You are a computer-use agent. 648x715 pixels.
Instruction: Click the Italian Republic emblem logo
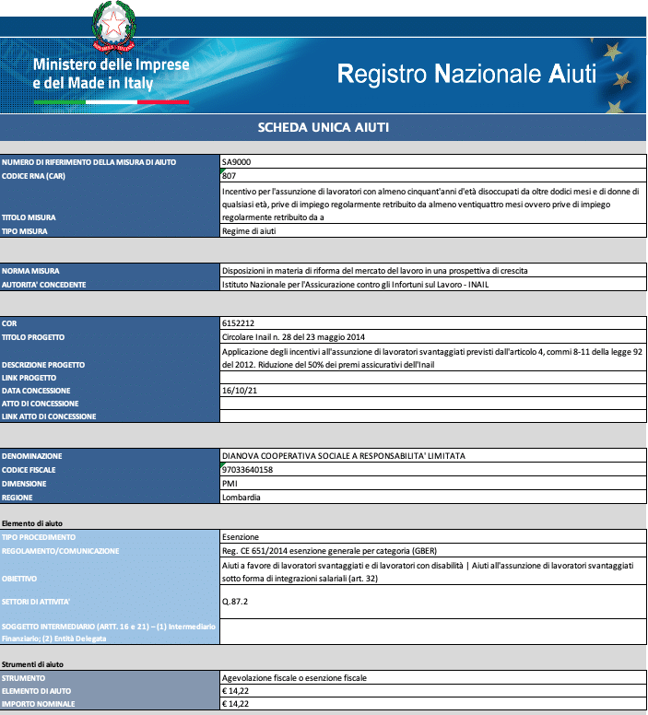point(113,27)
